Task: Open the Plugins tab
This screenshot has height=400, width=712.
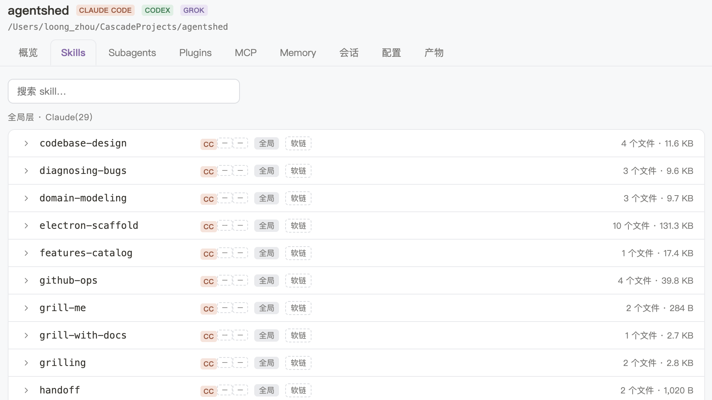Action: 195,53
